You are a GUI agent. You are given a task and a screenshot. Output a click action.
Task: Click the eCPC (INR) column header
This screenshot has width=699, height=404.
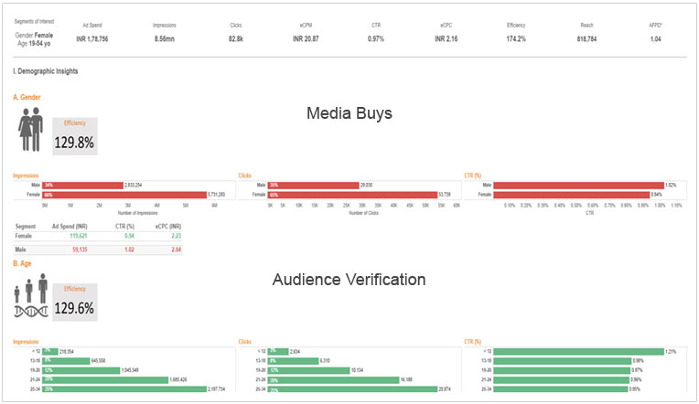pyautogui.click(x=168, y=227)
